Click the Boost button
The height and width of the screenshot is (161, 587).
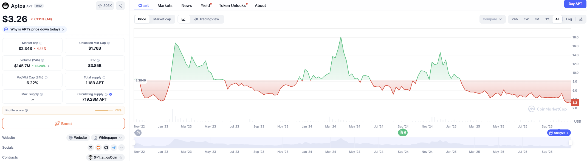[63, 124]
